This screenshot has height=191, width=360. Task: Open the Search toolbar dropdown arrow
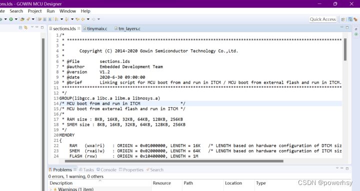[x=33, y=19]
